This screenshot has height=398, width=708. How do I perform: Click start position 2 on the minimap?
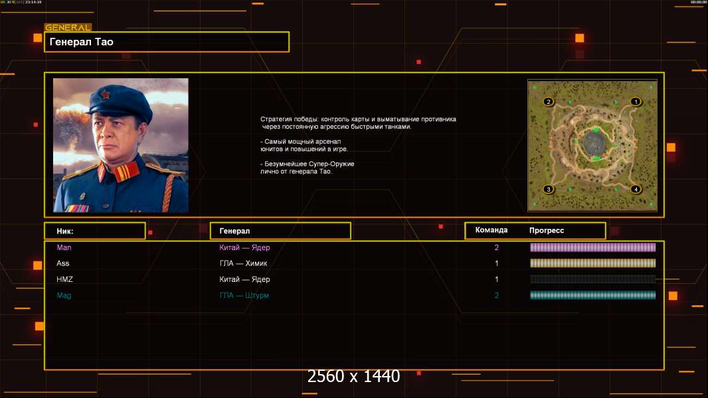pos(549,102)
